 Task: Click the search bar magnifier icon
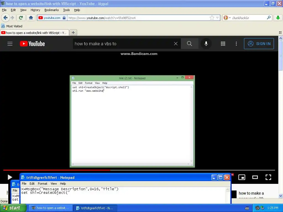point(269,18)
